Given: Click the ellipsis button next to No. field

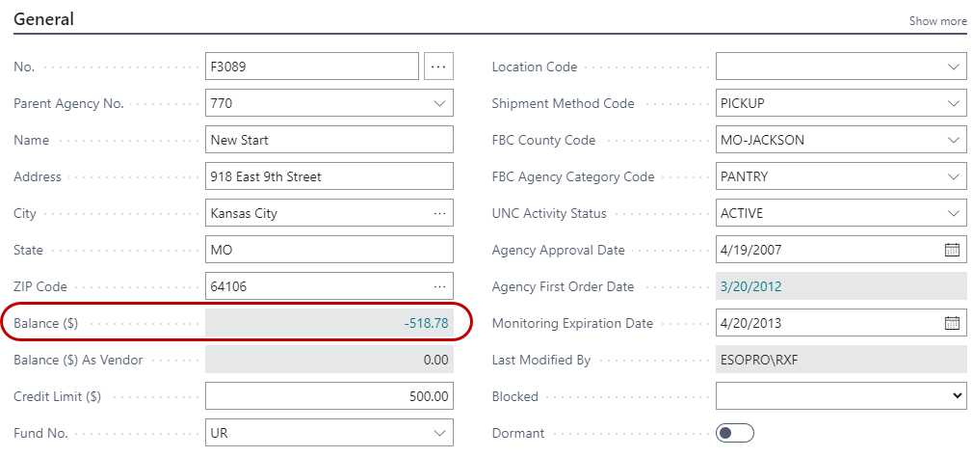Looking at the screenshot, I should pos(438,67).
